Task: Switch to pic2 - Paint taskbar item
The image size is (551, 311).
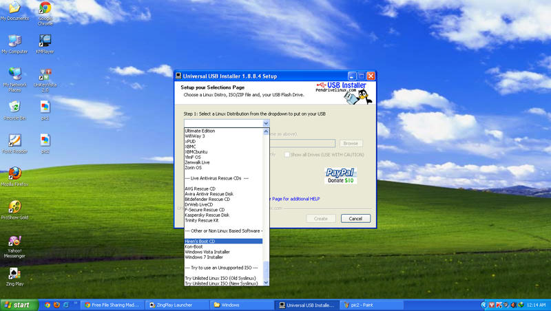Action: 371,305
